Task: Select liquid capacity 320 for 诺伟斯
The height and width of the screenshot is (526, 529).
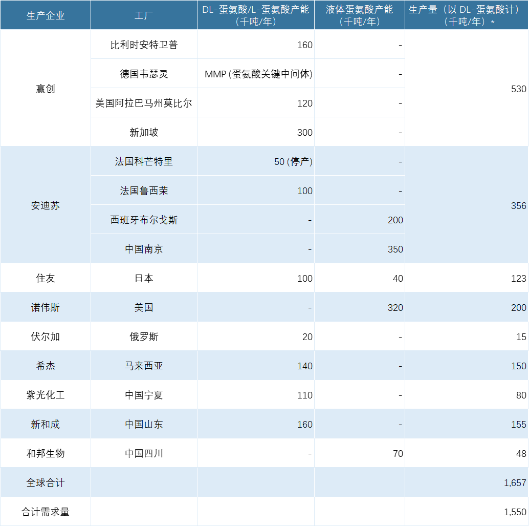Action: coord(360,307)
